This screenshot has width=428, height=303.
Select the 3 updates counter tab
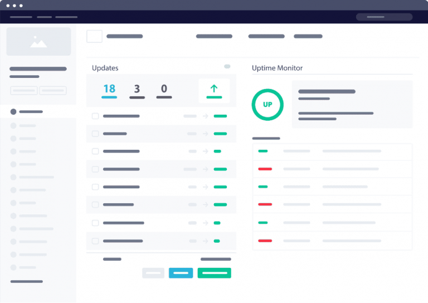coord(137,90)
